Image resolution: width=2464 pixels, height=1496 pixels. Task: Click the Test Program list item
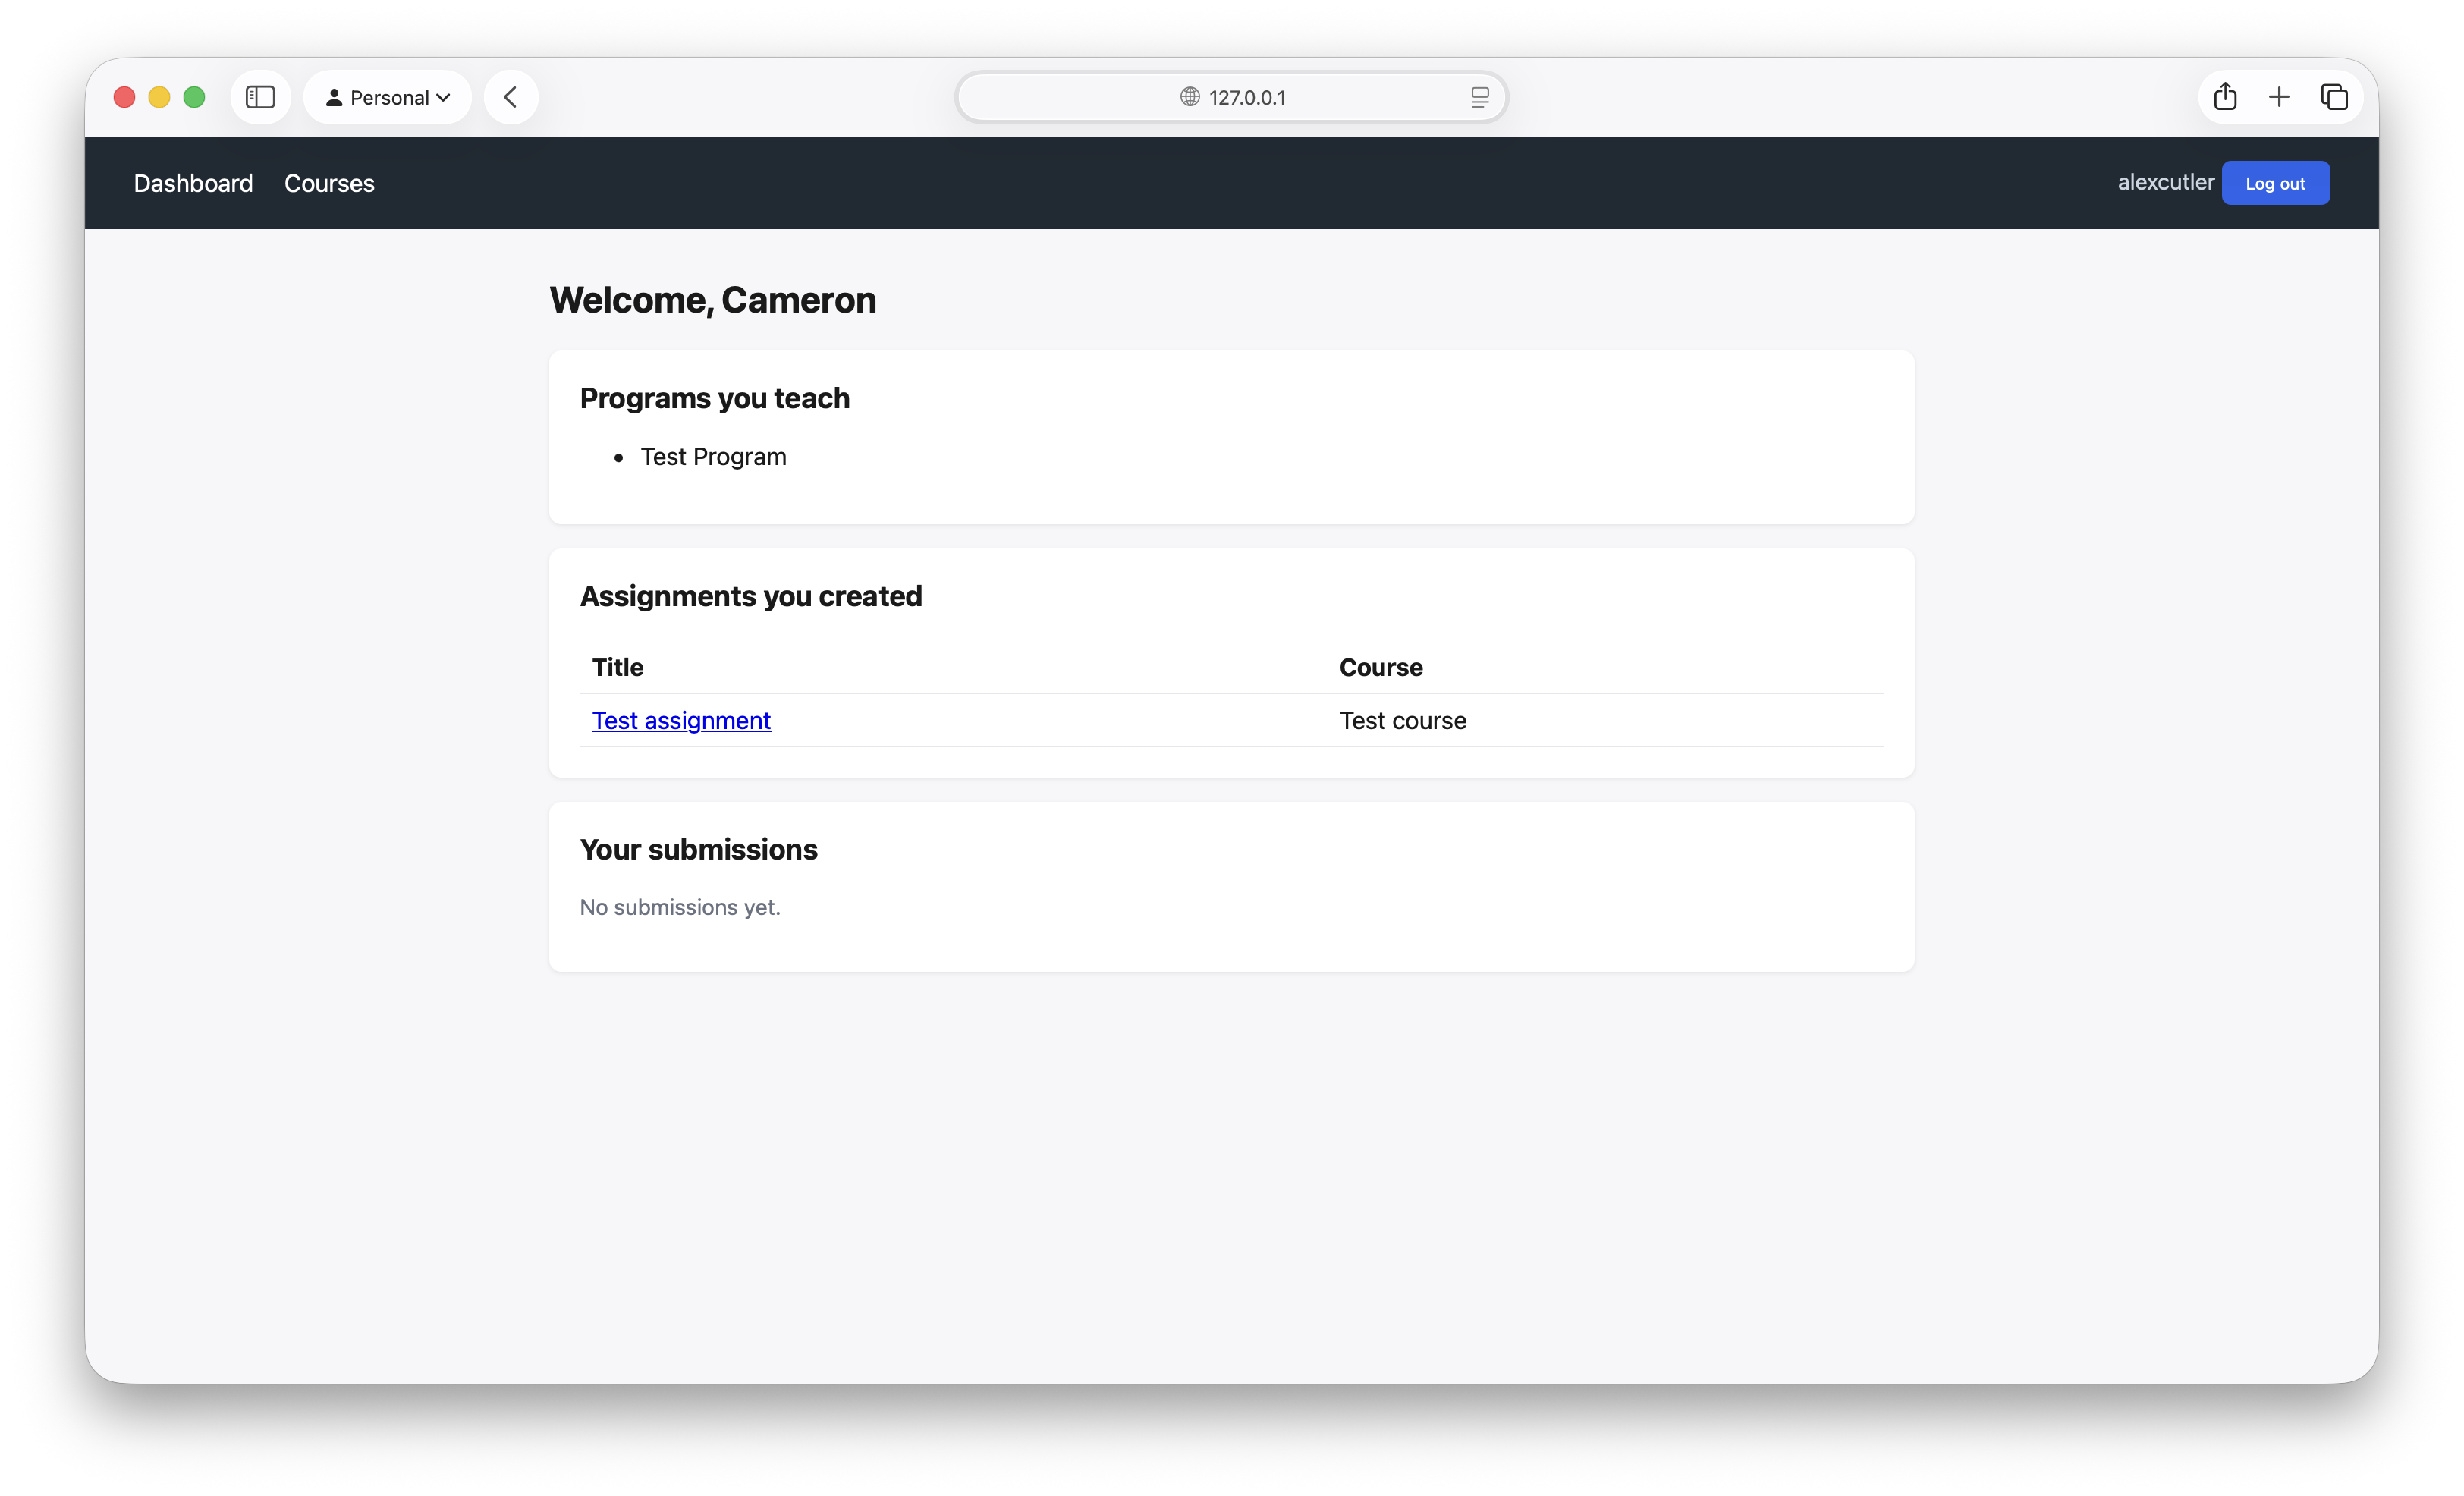[x=713, y=457]
